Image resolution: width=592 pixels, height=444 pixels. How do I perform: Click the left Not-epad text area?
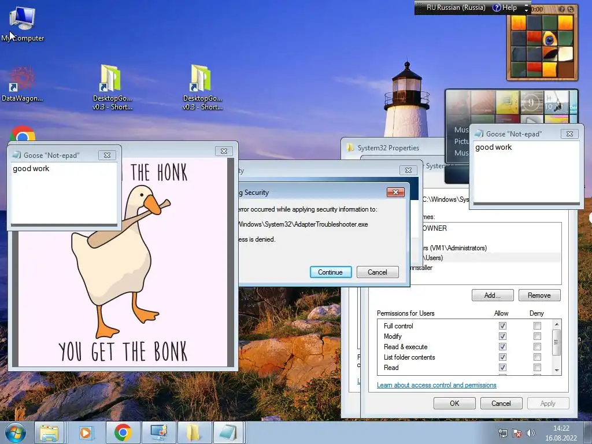64,193
